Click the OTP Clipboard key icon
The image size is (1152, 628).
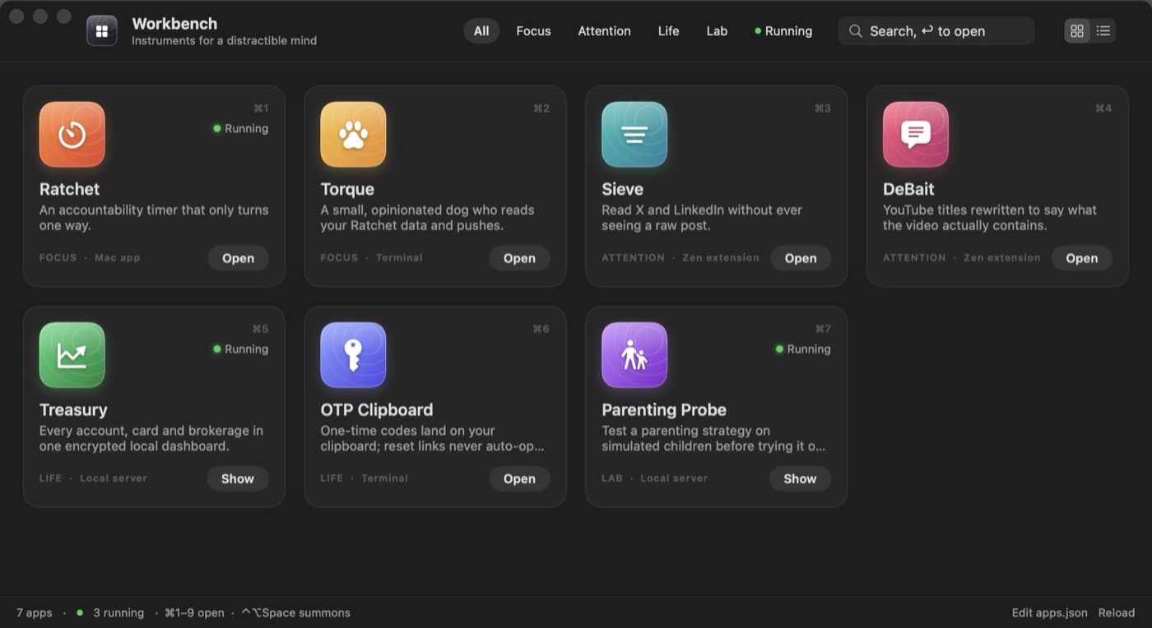click(353, 354)
